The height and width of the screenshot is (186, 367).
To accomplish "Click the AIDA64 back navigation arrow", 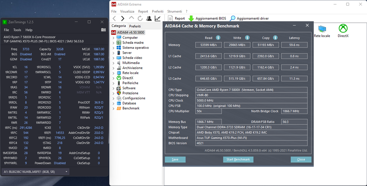I will 114,18.
